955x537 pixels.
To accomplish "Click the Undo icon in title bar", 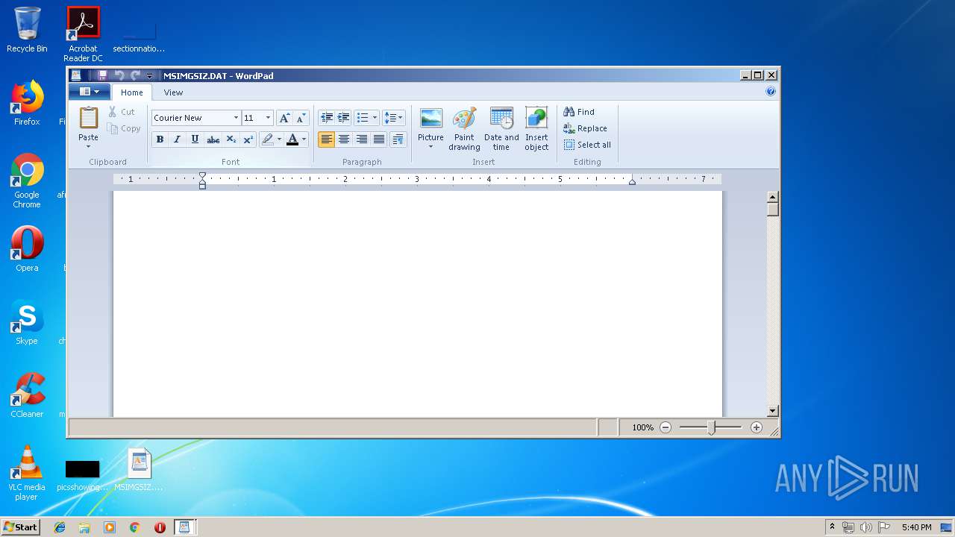I will tap(119, 75).
